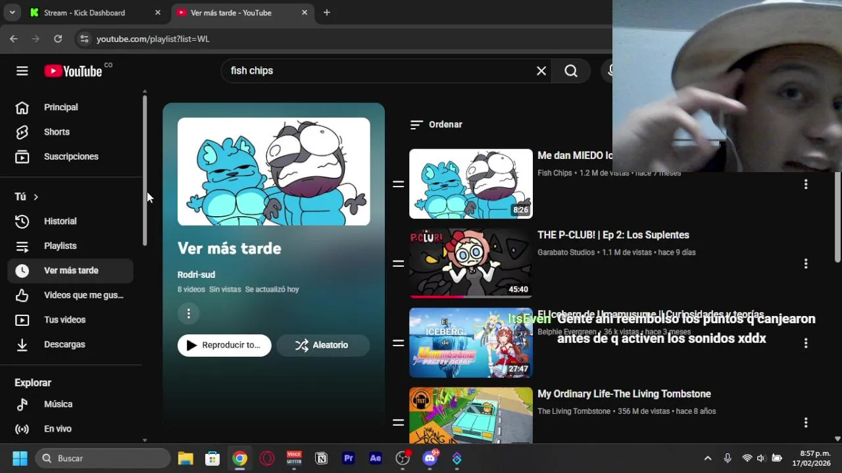Expand the Tú section chevron

point(36,196)
